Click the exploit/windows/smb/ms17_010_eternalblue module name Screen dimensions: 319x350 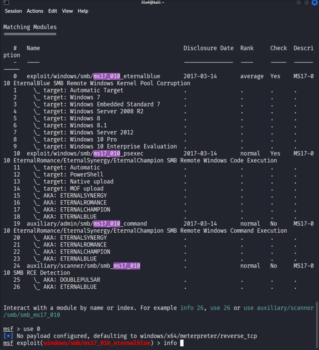[x=93, y=77]
